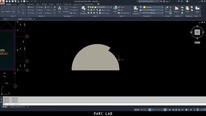Open the Measure utility
This screenshot has height=116, width=206.
[176, 9]
